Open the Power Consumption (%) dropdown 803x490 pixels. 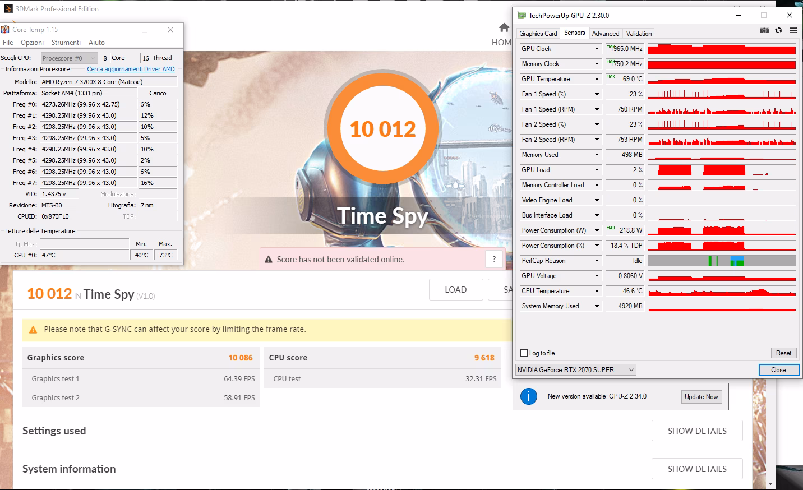click(597, 246)
